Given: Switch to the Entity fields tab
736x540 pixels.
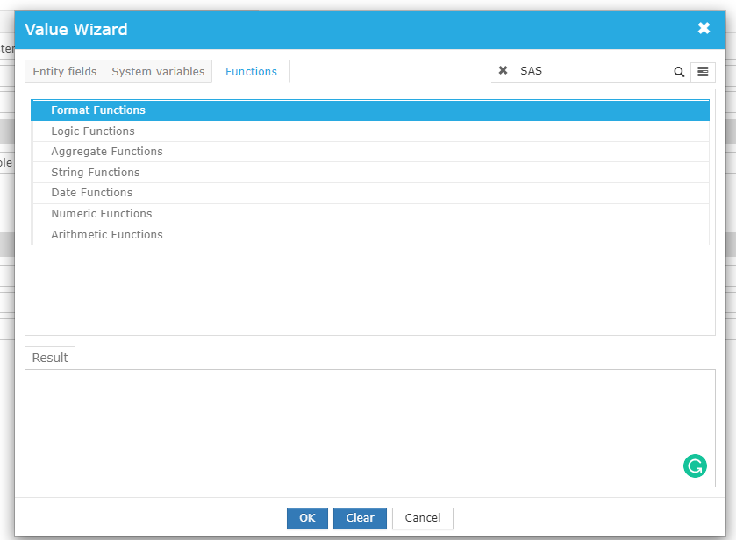Looking at the screenshot, I should (65, 72).
